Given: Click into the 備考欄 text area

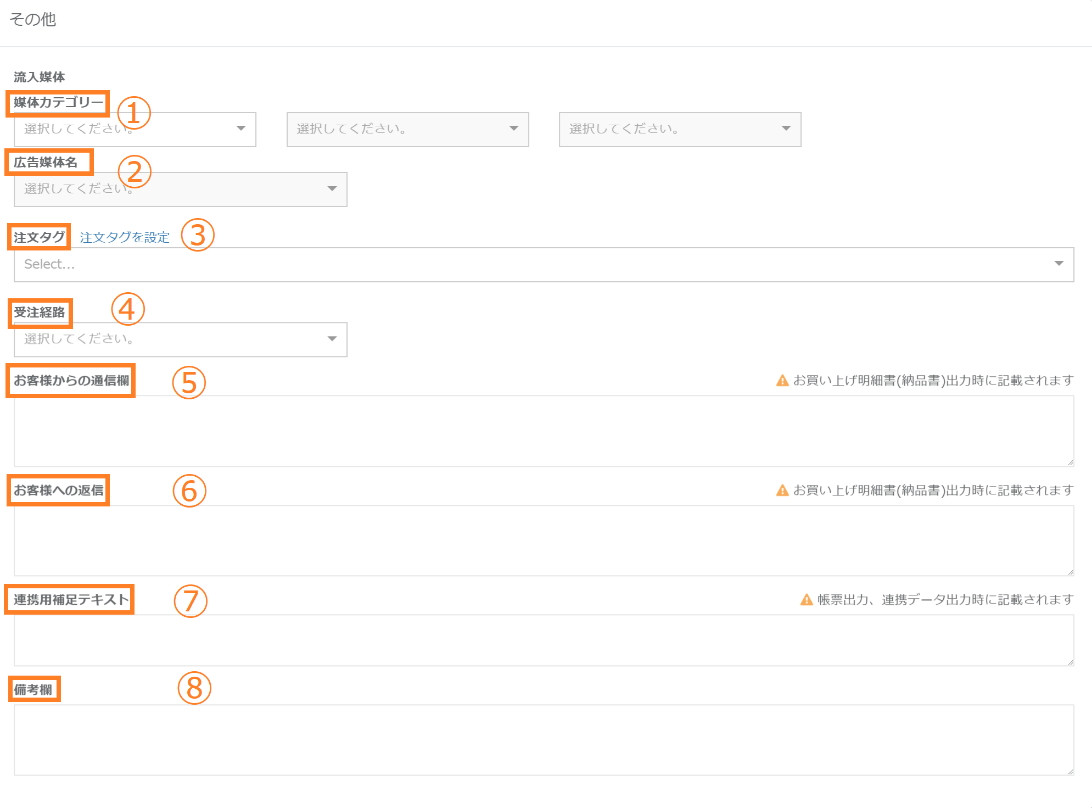Looking at the screenshot, I should [544, 740].
